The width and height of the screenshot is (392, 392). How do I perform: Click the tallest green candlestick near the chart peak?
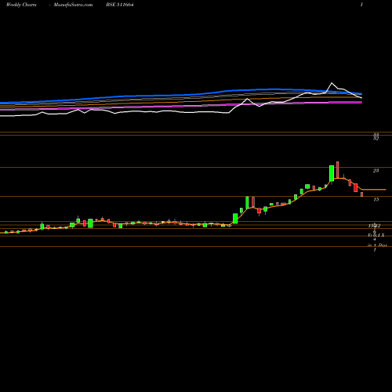click(332, 173)
